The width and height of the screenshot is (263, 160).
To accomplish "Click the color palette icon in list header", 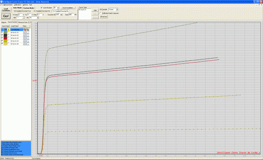I will click(5, 30).
